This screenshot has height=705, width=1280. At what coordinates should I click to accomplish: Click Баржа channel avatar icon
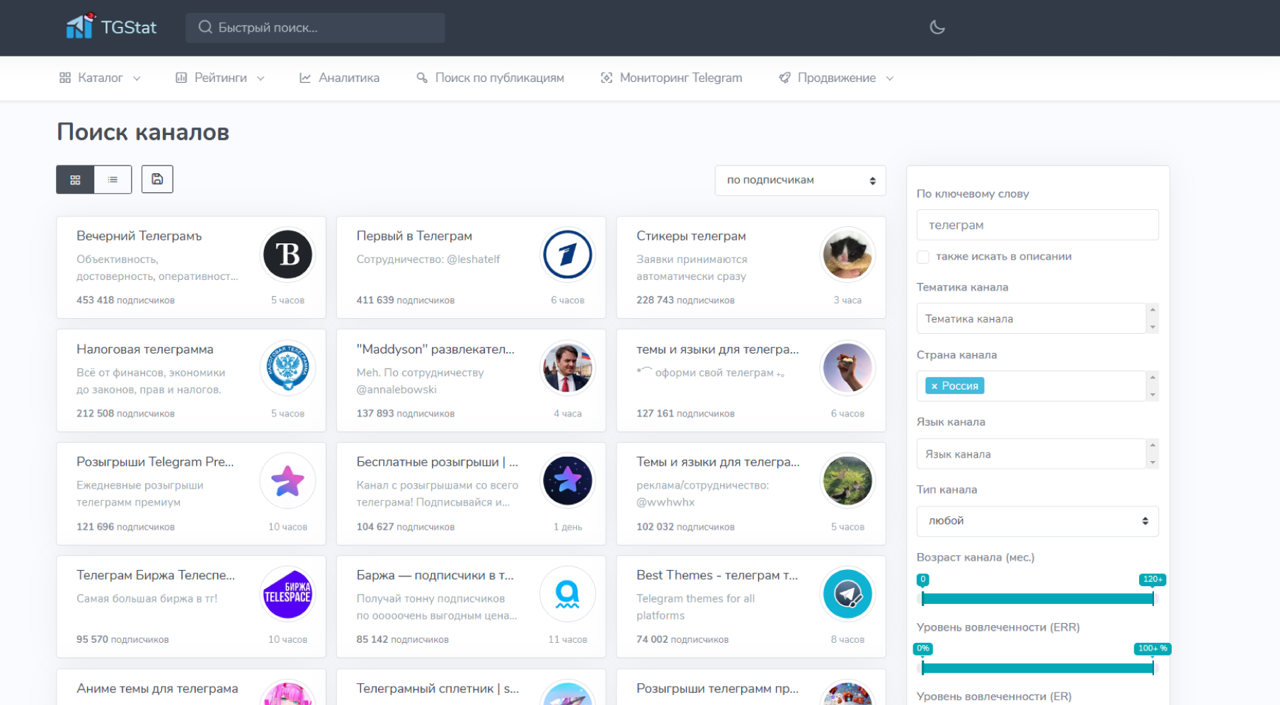click(567, 594)
